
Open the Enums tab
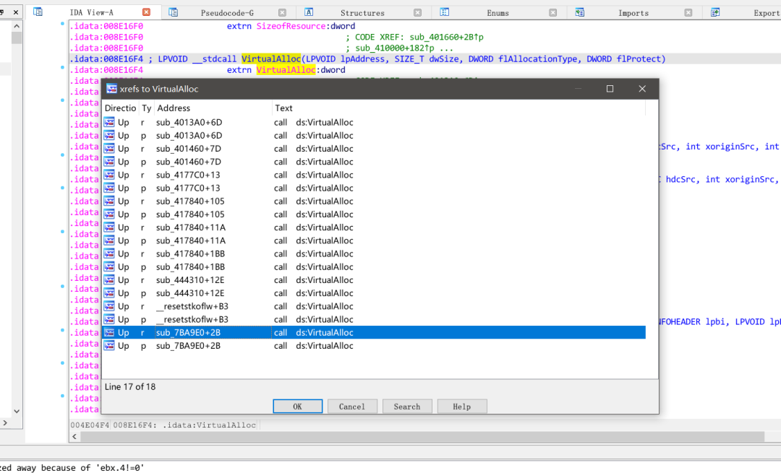[x=498, y=13]
